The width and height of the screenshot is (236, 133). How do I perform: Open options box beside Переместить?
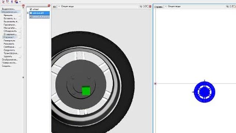20,37
